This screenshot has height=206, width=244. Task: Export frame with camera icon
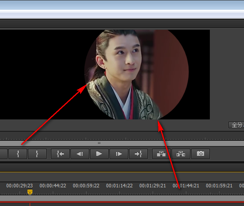point(201,154)
